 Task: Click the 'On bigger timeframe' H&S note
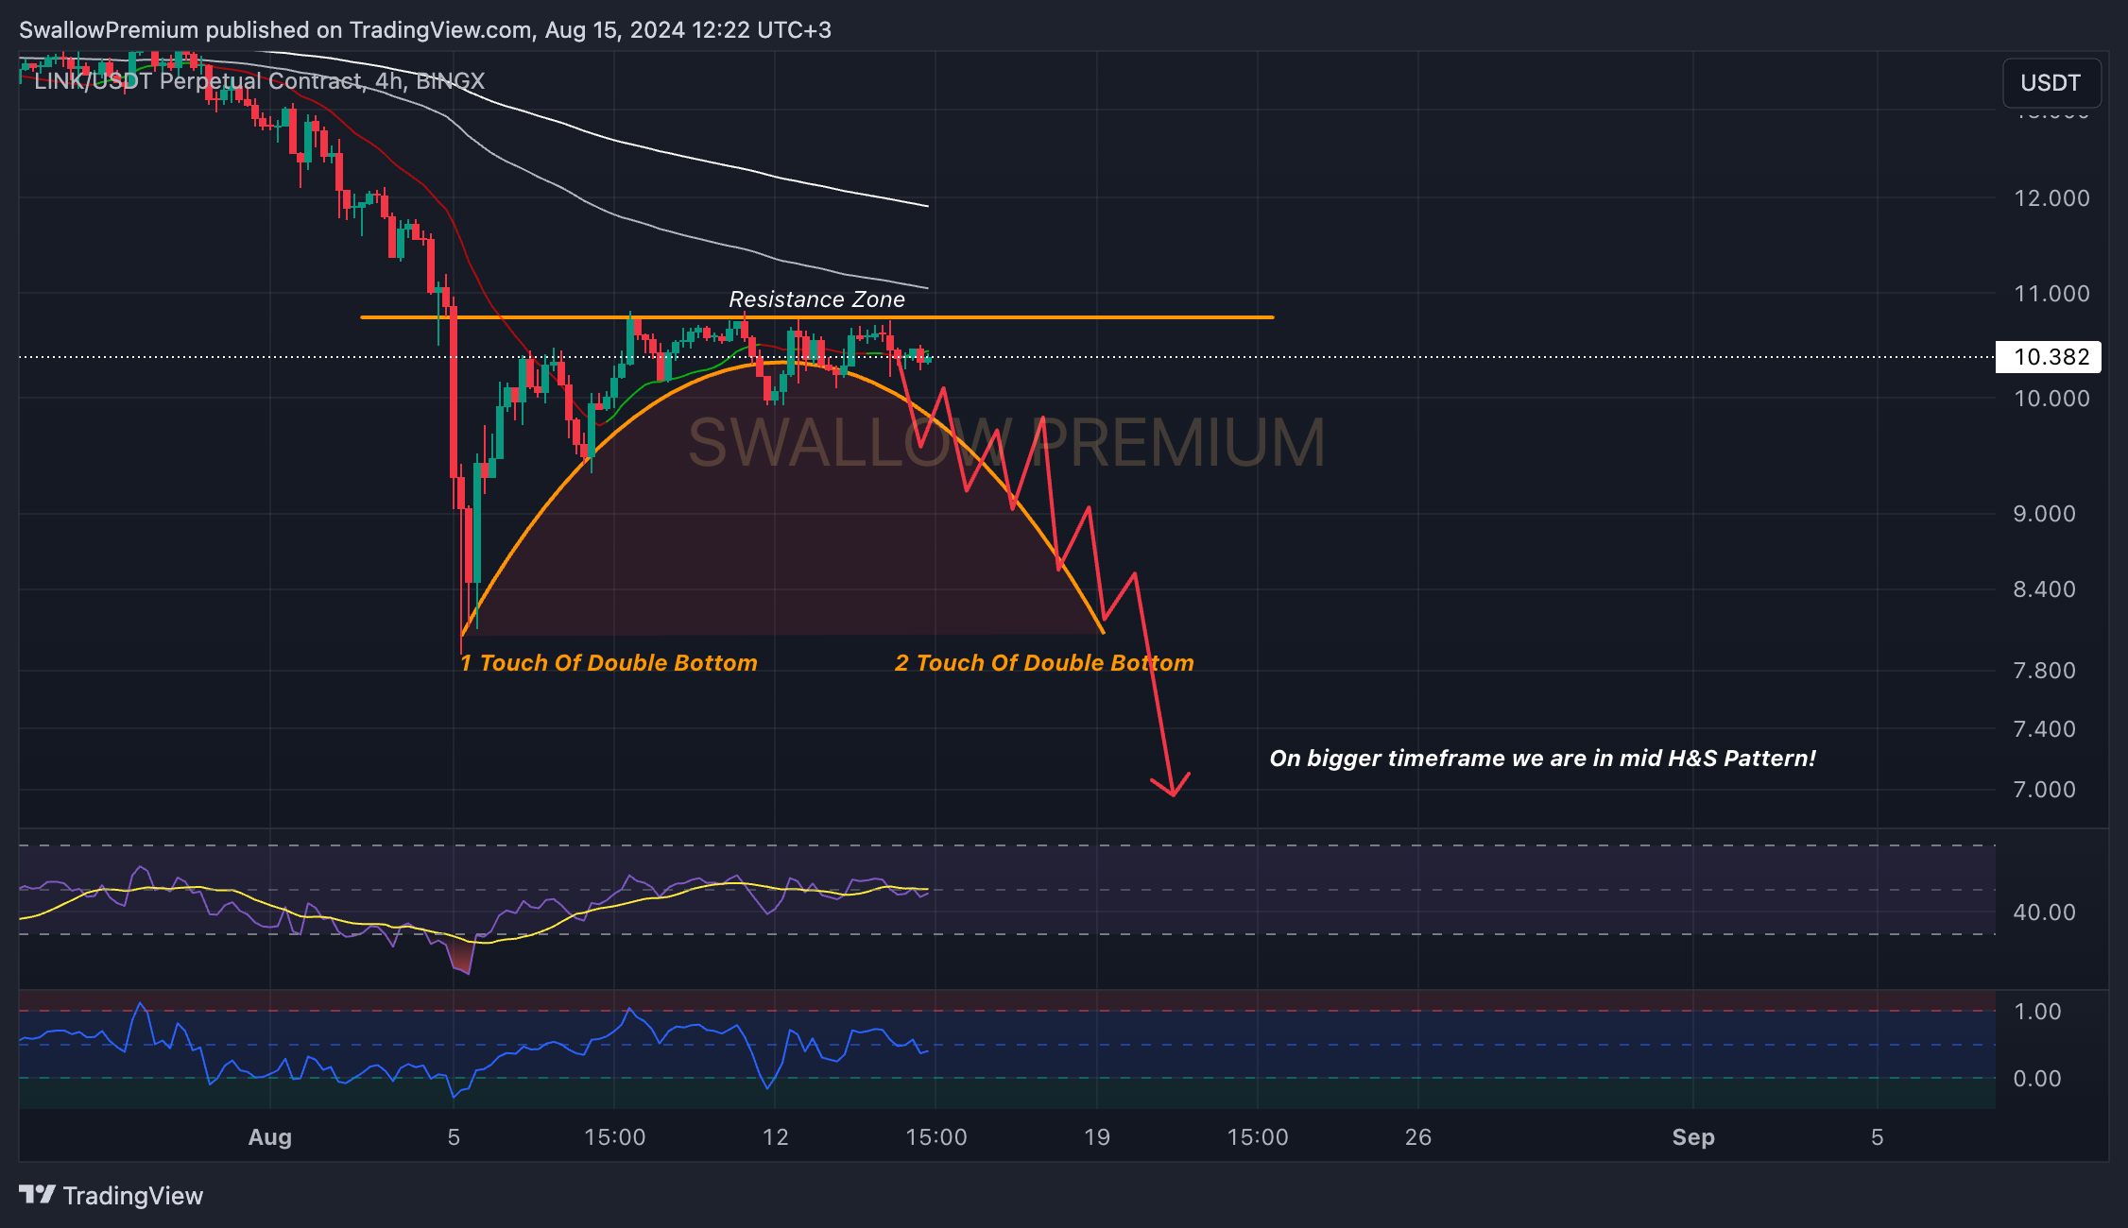[1542, 759]
